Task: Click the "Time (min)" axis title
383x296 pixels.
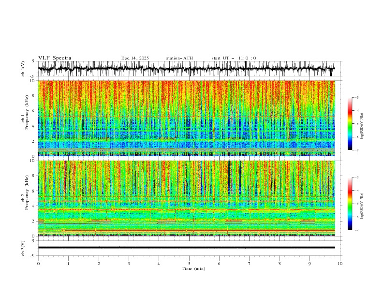Action: click(193, 268)
